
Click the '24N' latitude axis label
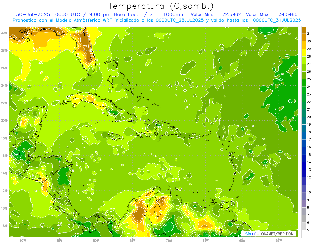4,85
